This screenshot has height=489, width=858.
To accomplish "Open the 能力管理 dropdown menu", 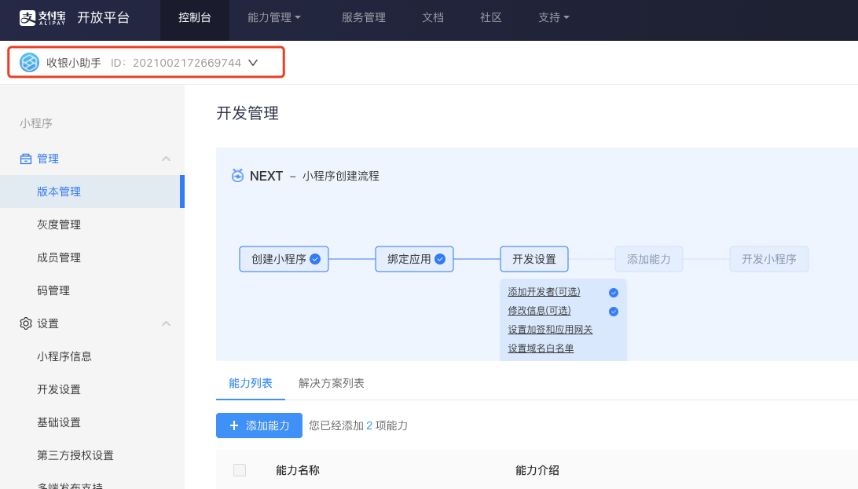I will pos(274,17).
